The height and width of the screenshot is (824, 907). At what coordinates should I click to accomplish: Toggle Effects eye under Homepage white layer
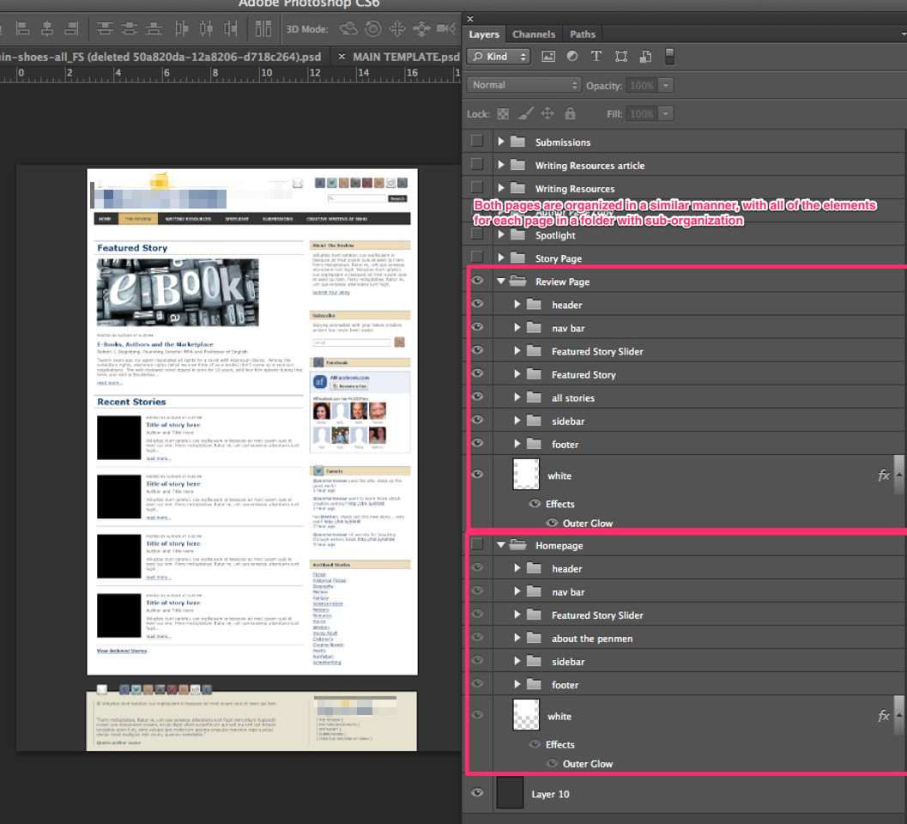pos(535,744)
